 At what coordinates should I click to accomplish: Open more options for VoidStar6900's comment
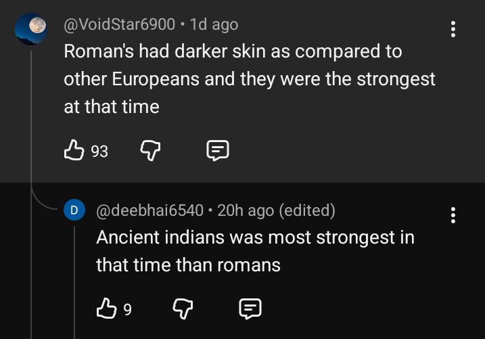(453, 29)
